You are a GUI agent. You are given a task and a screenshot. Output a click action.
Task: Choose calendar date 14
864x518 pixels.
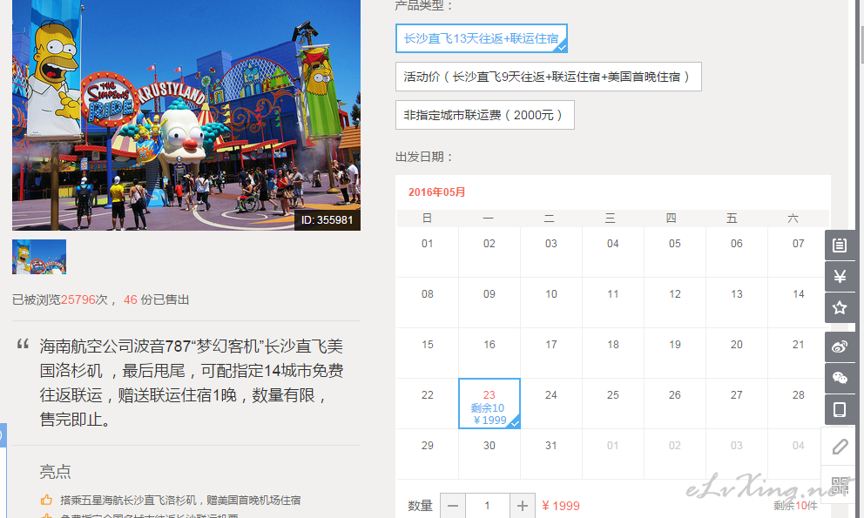click(799, 303)
